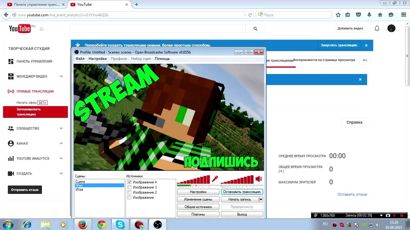Screen dimensions: 410x230
Task: Expand Создать sidebar section
Action: pyautogui.click(x=61, y=173)
